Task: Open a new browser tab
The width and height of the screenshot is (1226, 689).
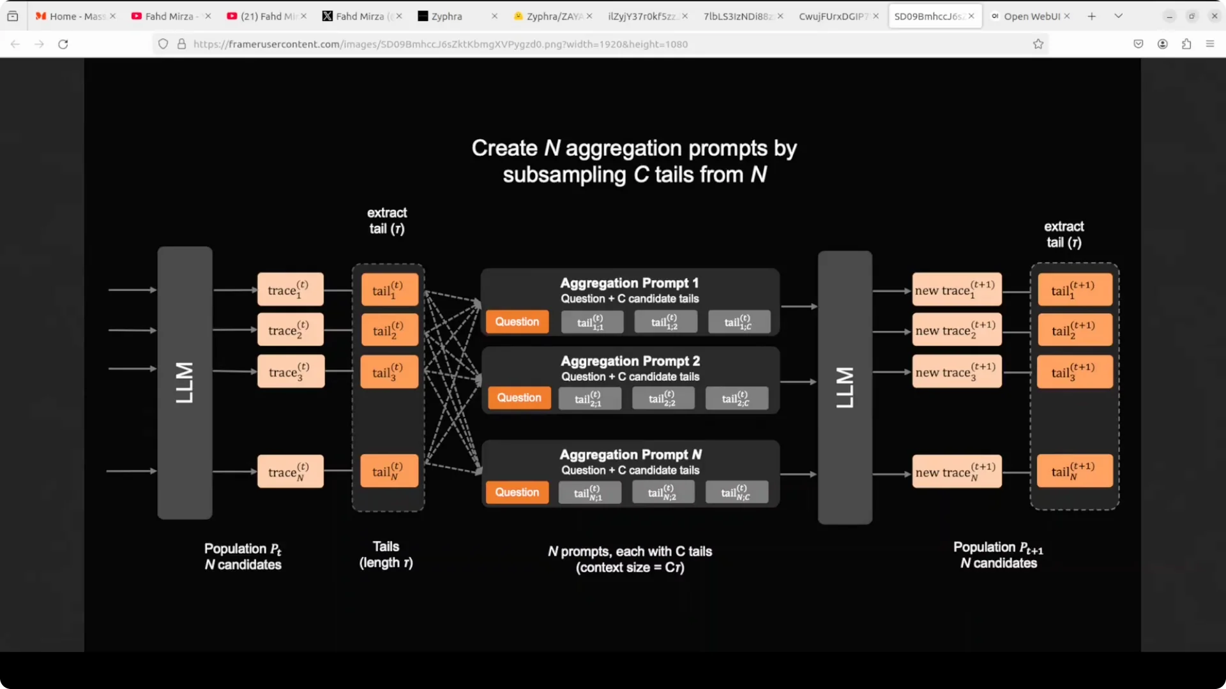Action: [x=1092, y=16]
